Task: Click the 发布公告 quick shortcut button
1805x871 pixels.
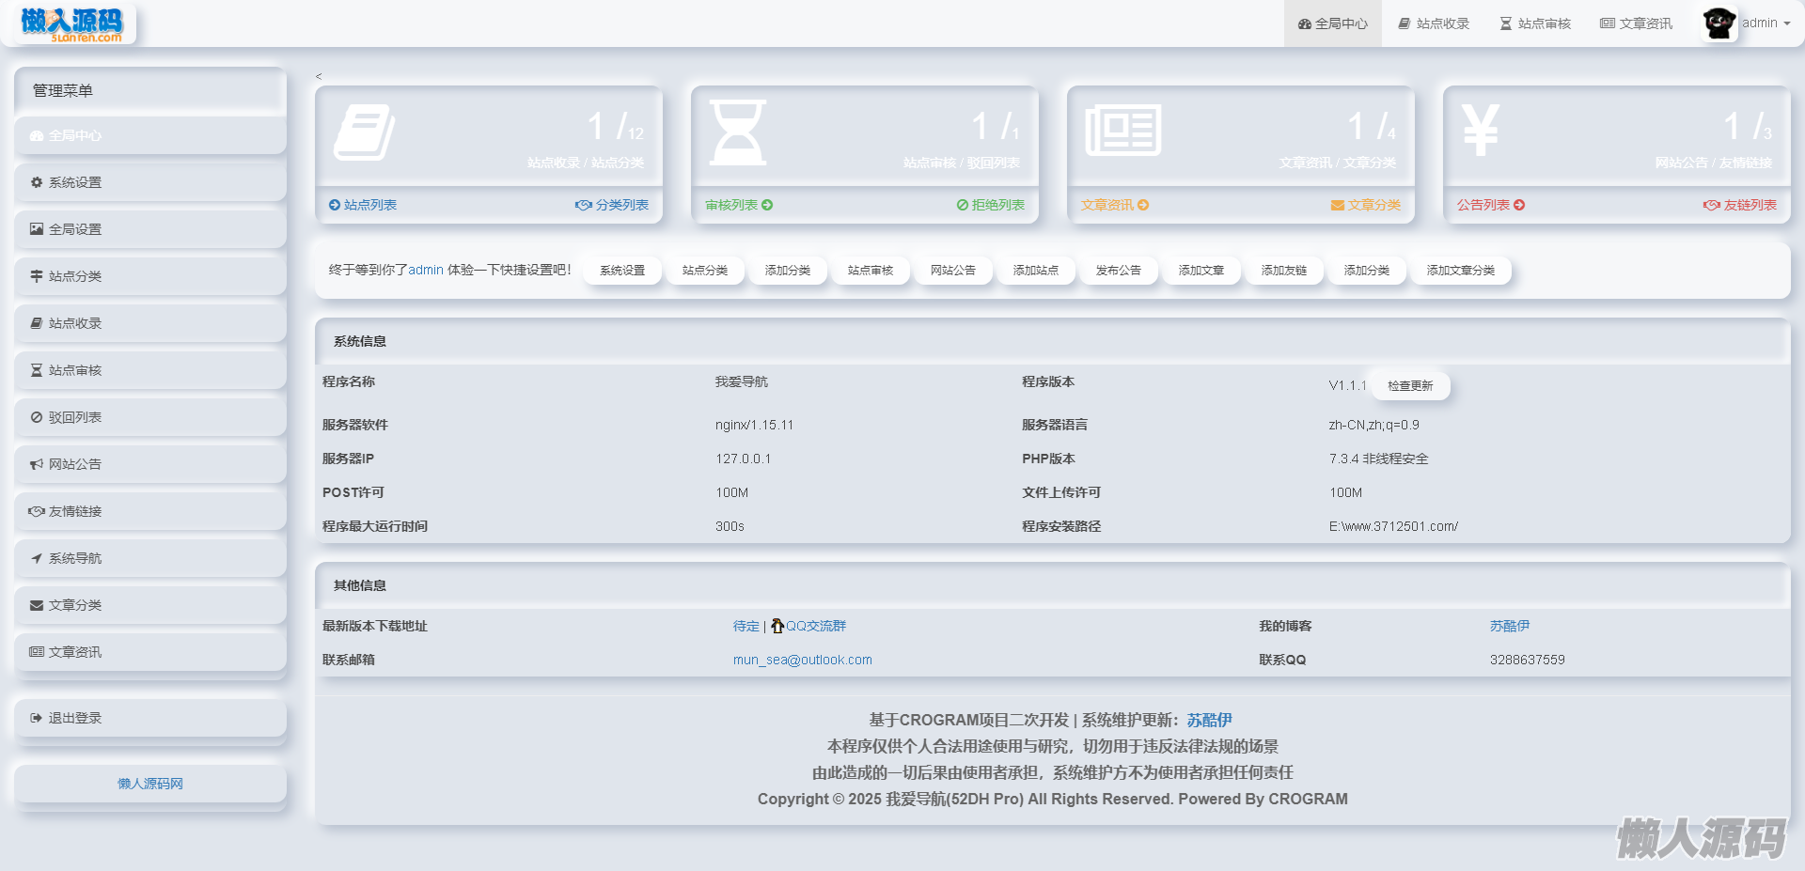Action: [1118, 271]
